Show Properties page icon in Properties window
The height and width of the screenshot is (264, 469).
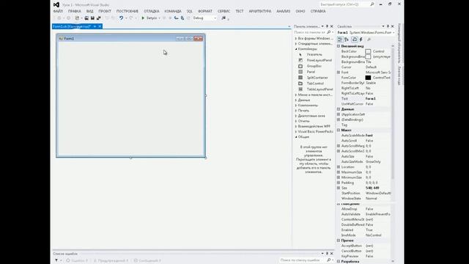pyautogui.click(x=355, y=40)
